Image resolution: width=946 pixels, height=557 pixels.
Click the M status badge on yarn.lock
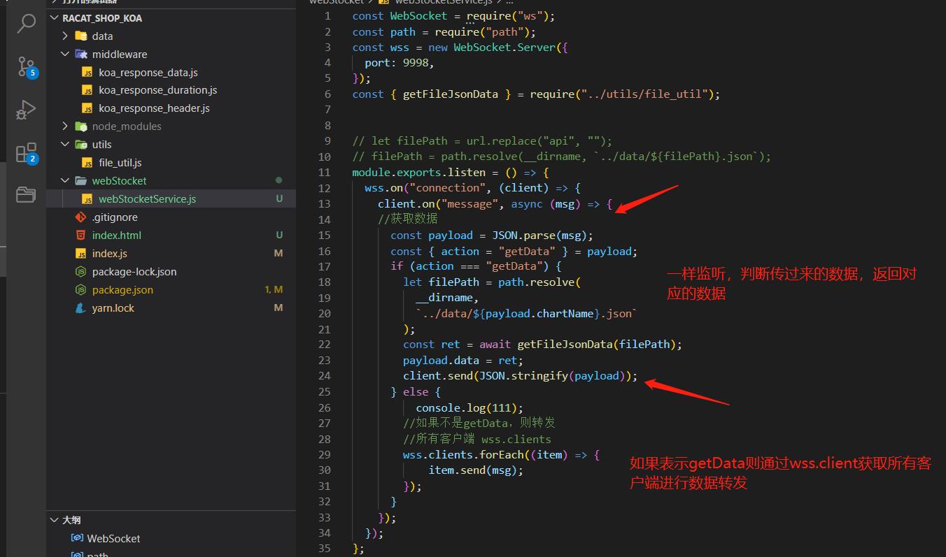278,308
